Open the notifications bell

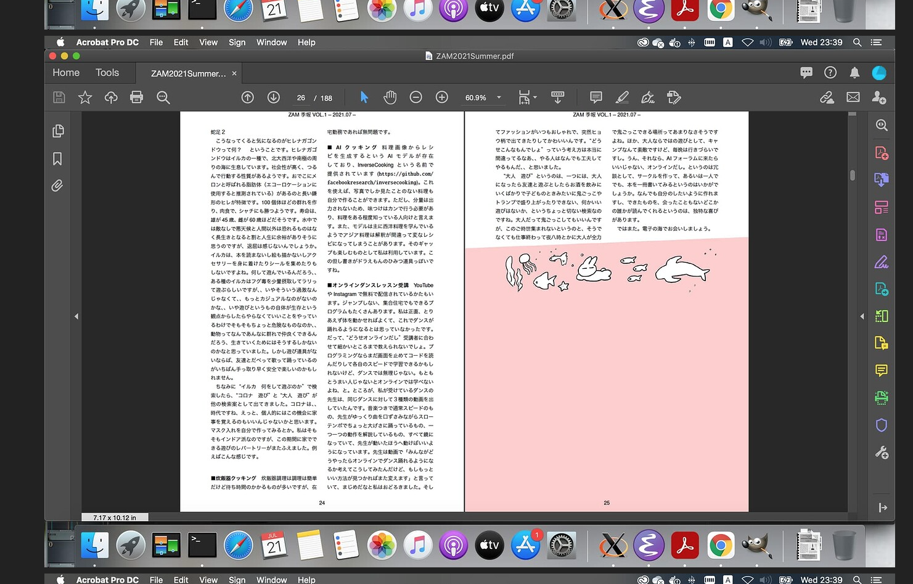pos(854,73)
